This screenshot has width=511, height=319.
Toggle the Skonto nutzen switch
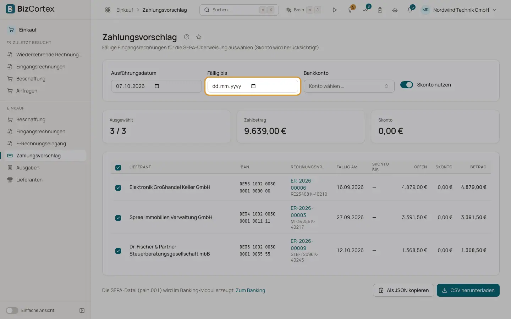tap(407, 85)
